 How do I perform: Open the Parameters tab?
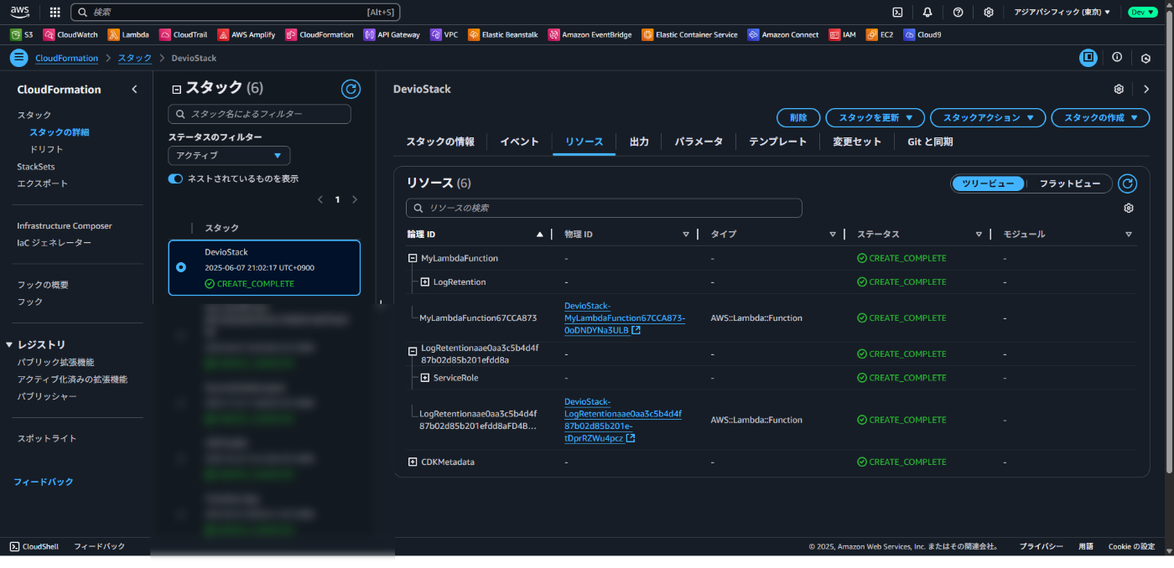click(699, 142)
